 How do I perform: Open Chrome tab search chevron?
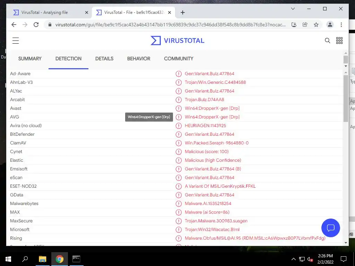coord(293,9)
